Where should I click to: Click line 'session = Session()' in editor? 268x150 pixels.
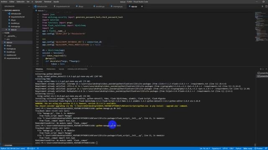click(x=53, y=53)
